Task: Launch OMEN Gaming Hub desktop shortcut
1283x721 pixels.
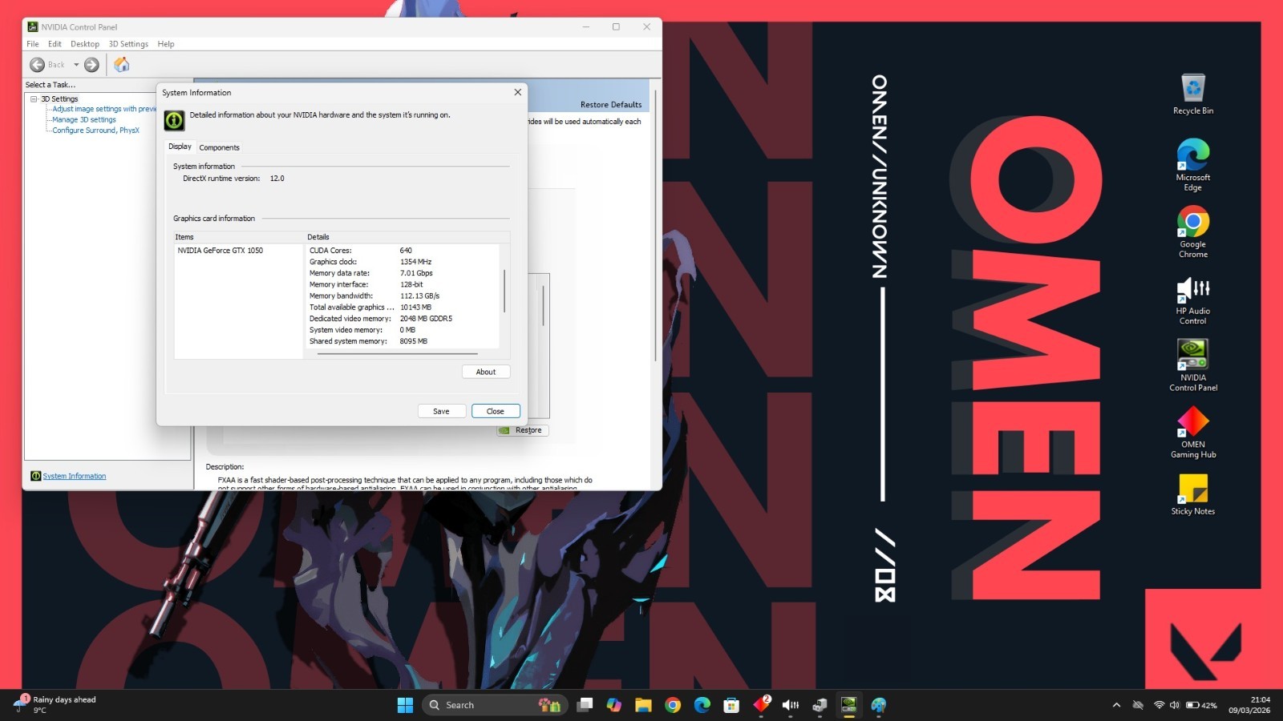Action: (1193, 433)
